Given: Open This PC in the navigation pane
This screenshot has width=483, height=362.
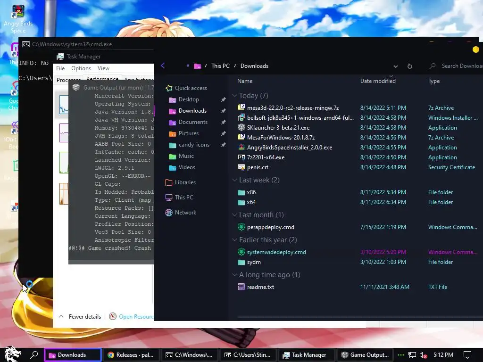Looking at the screenshot, I should tap(179, 197).
